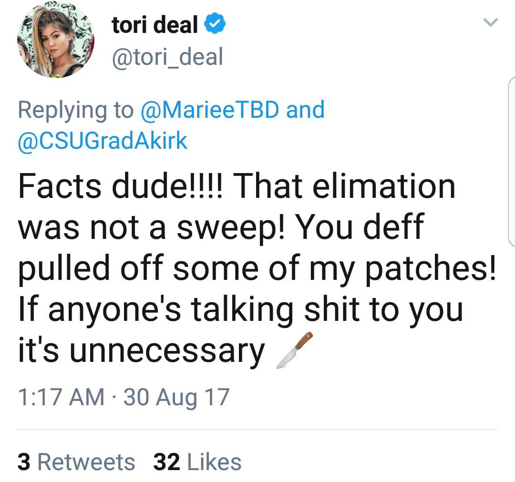Open tori deal's profile picture
The image size is (515, 482).
pos(56,39)
